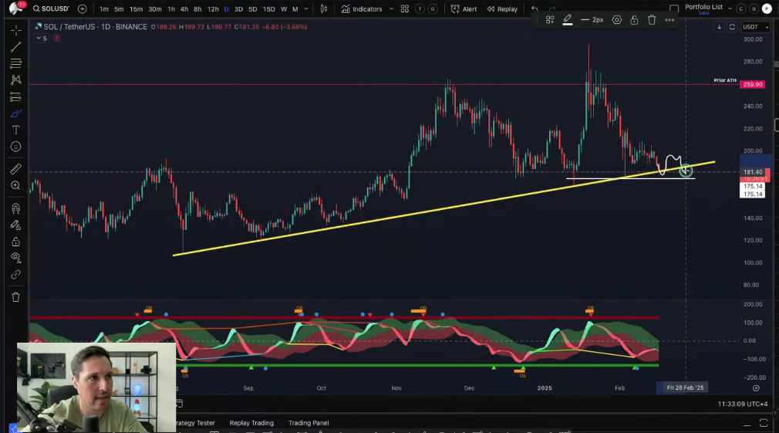Choose the 15D timeframe
The image size is (779, 433).
[x=268, y=9]
